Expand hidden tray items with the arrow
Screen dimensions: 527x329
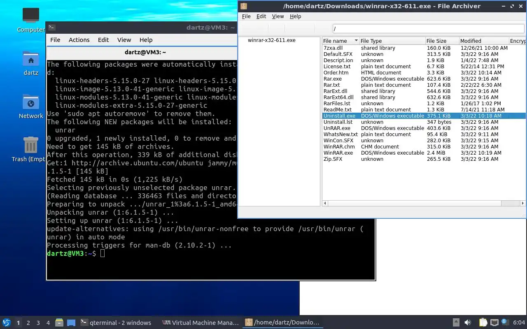coord(456,322)
